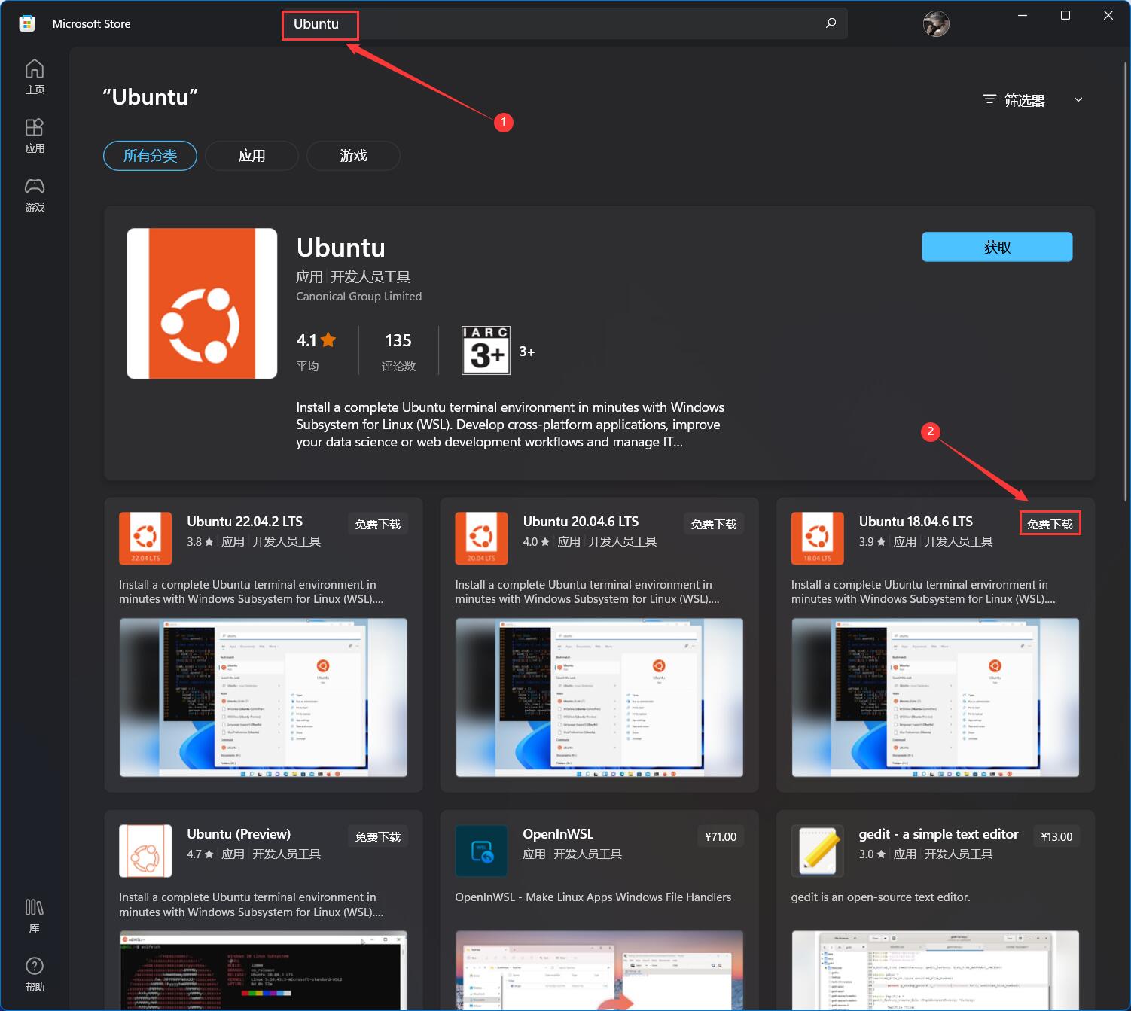Open Ubuntu 20.04.6 LTS screenshot thumbnail
The image size is (1131, 1011).
pos(599,697)
